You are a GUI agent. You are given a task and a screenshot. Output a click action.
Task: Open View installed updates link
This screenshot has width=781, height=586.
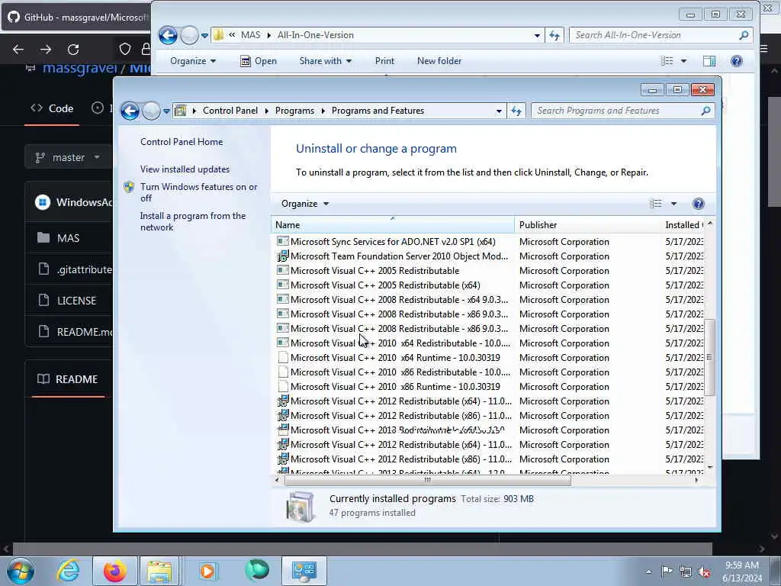click(x=185, y=169)
